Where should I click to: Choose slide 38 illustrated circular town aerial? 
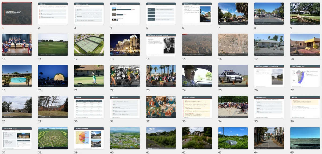[53, 138]
